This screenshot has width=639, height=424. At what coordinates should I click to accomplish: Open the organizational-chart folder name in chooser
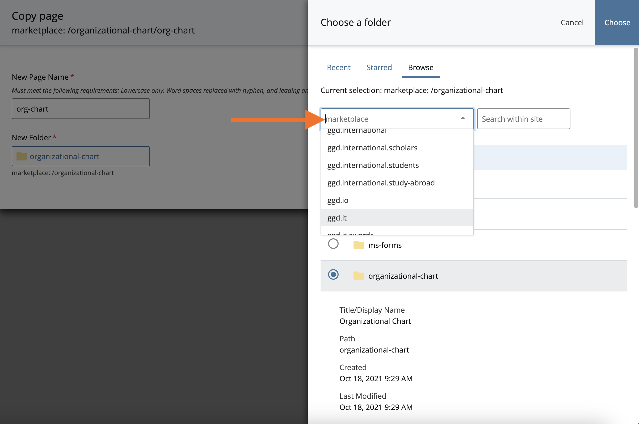[x=403, y=276]
